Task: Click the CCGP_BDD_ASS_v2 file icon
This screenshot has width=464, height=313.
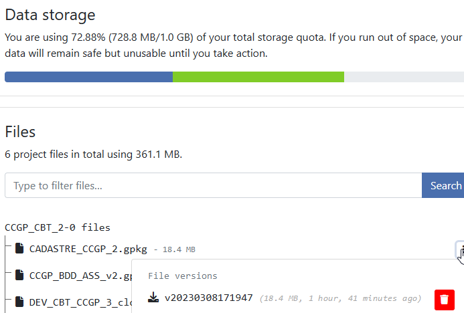Action: (x=19, y=275)
